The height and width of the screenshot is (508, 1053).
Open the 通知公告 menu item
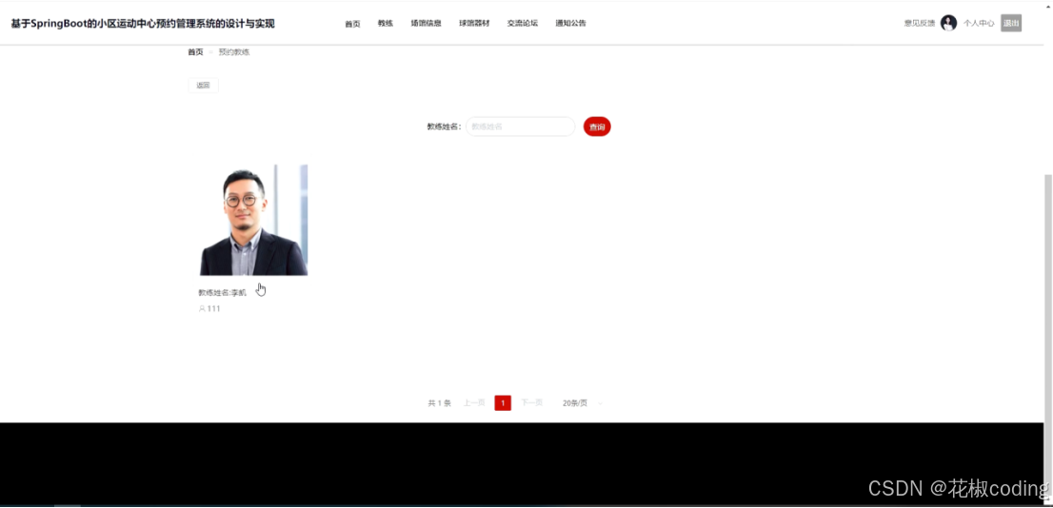point(571,24)
